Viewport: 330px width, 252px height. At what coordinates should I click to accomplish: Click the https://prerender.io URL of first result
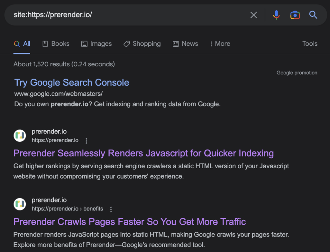click(55, 140)
